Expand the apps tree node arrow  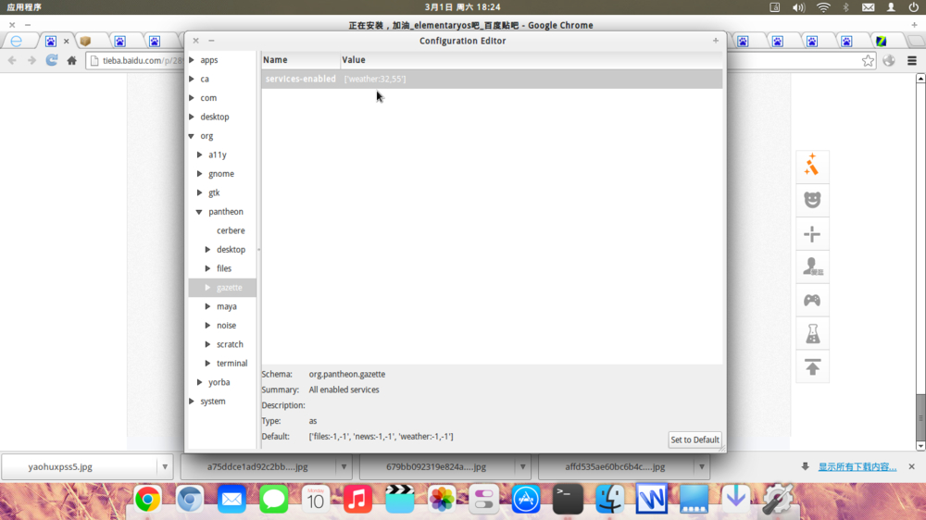point(192,59)
